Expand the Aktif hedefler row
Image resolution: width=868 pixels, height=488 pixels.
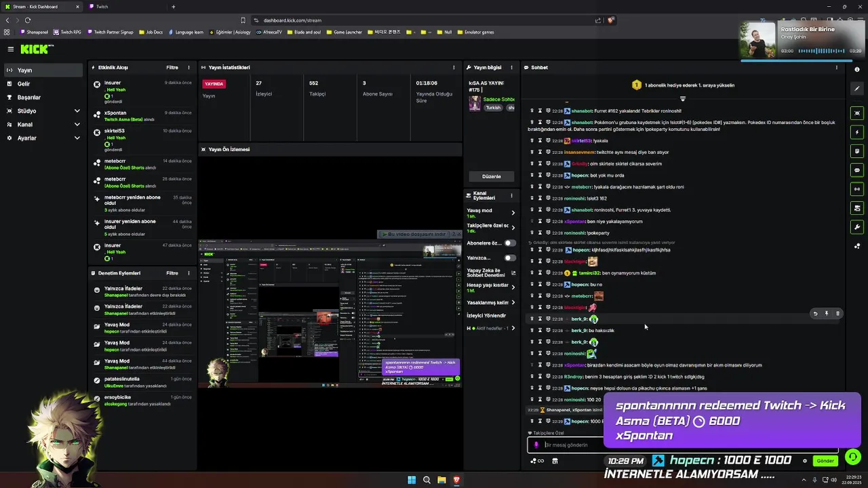click(491, 328)
